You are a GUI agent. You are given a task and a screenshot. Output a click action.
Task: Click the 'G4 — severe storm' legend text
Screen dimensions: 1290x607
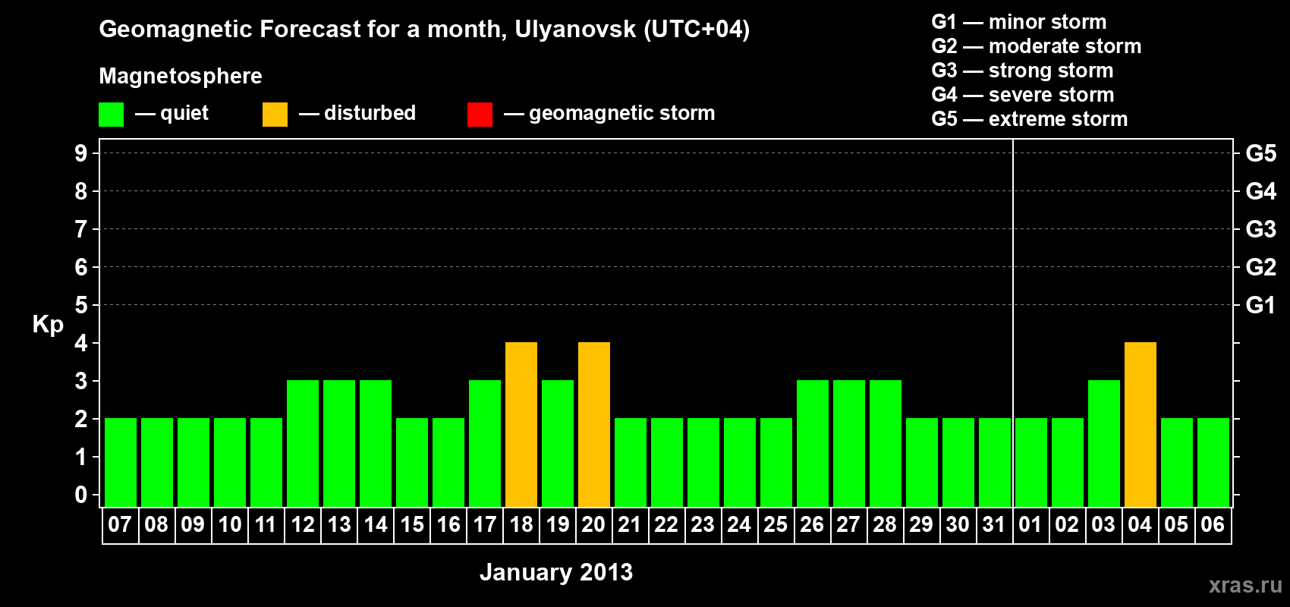(1023, 95)
